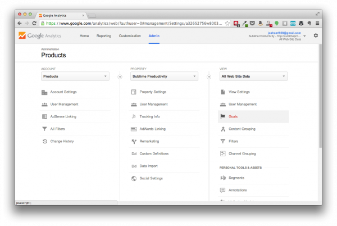
Task: Click the arrow circle between Property and View
Action: click(209, 77)
